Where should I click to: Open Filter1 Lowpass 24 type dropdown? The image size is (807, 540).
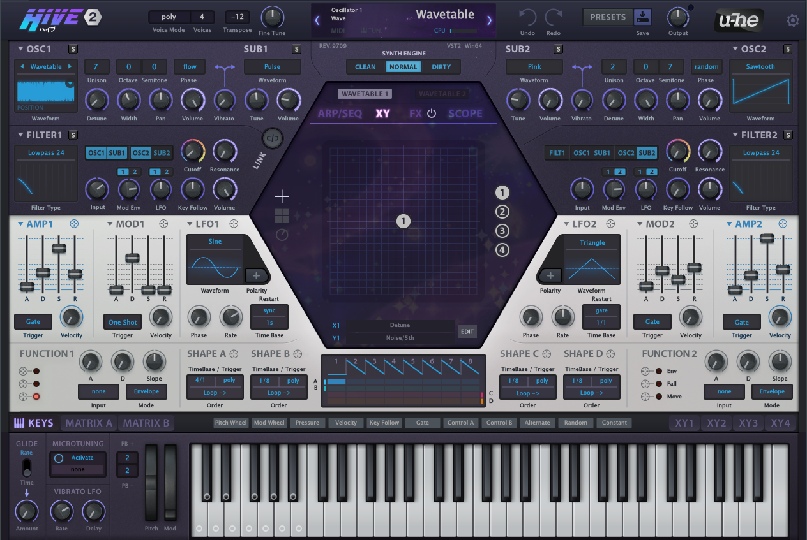coord(46,153)
